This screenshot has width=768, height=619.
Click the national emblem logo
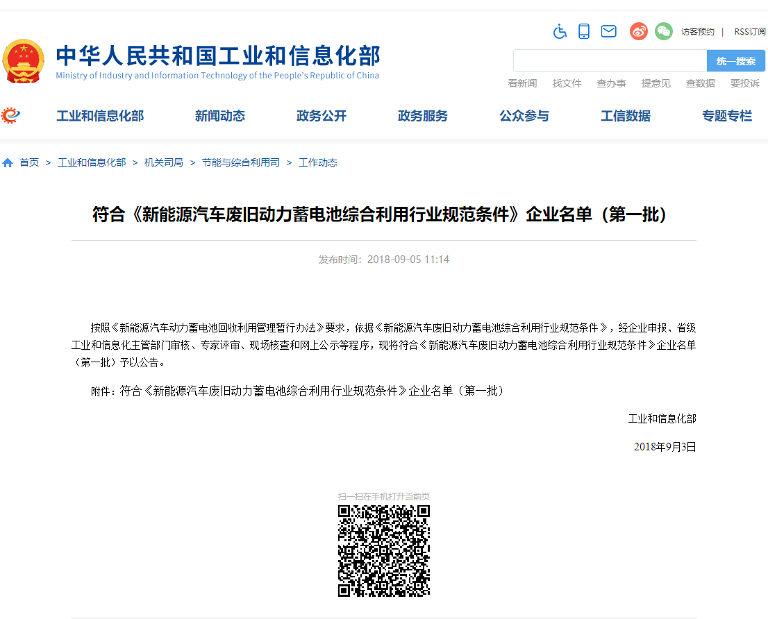[24, 61]
